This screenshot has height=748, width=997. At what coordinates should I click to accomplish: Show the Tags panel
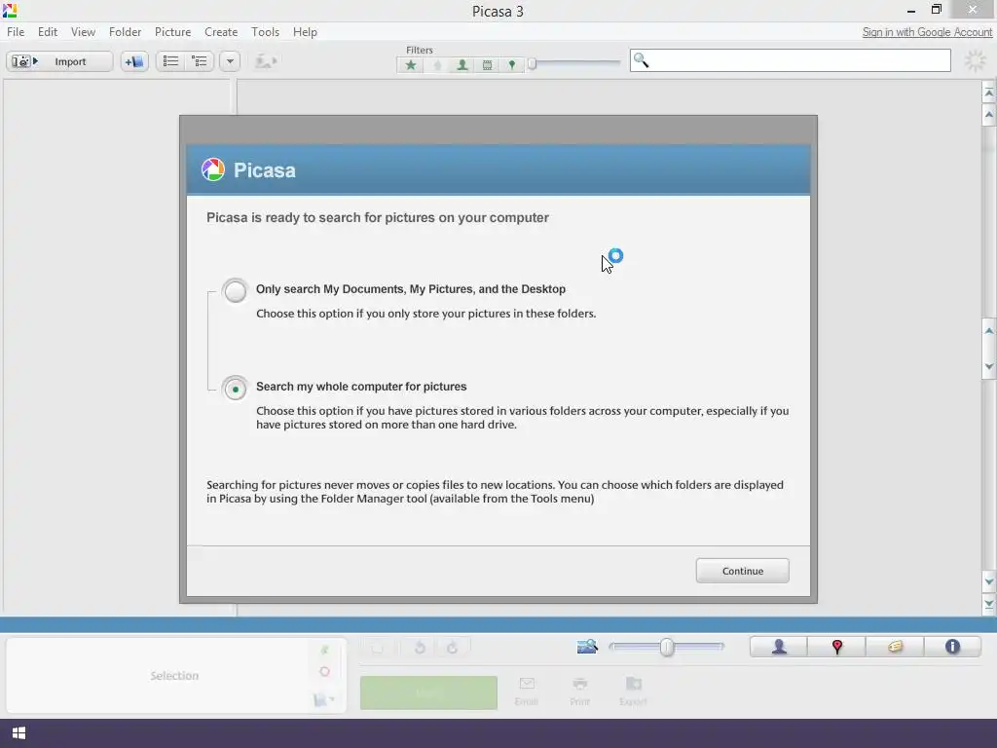click(x=895, y=647)
